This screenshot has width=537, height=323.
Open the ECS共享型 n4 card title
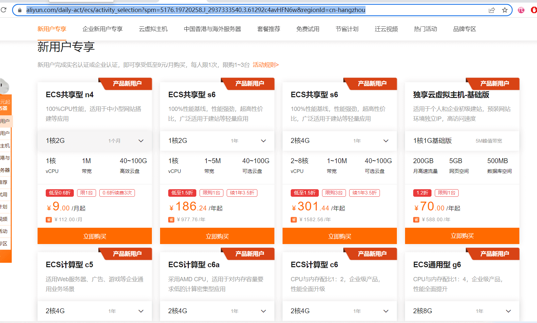pos(70,95)
